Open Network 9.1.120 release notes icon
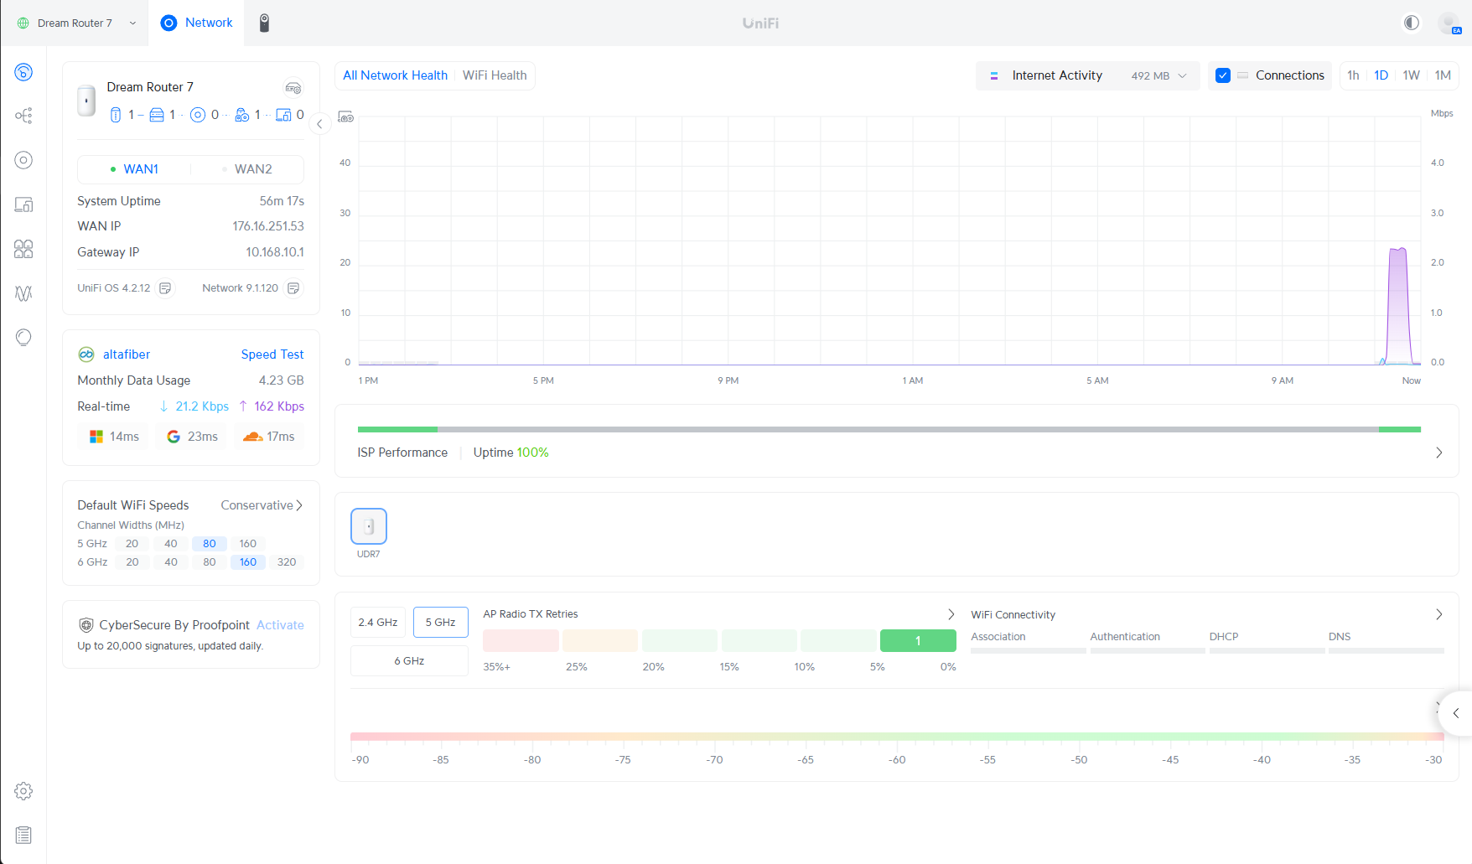Viewport: 1472px width, 864px height. pos(293,288)
